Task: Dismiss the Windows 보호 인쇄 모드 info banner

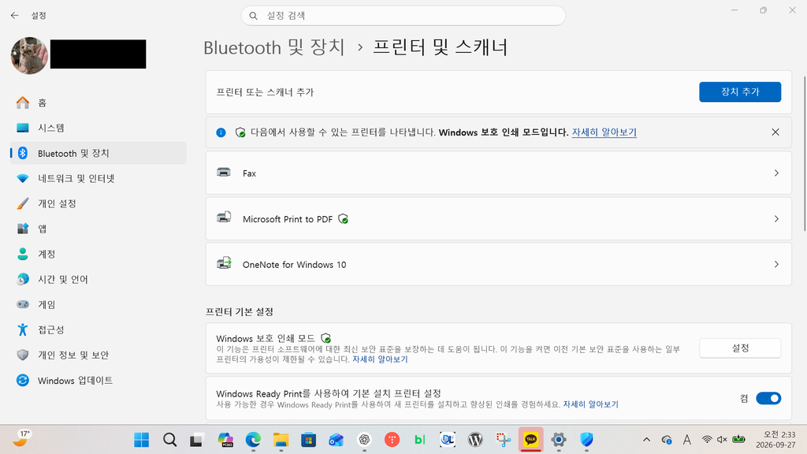Action: click(775, 132)
